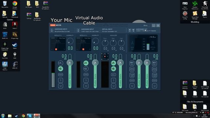
Task: Select the SKSE desktop icon
Action: (15, 55)
